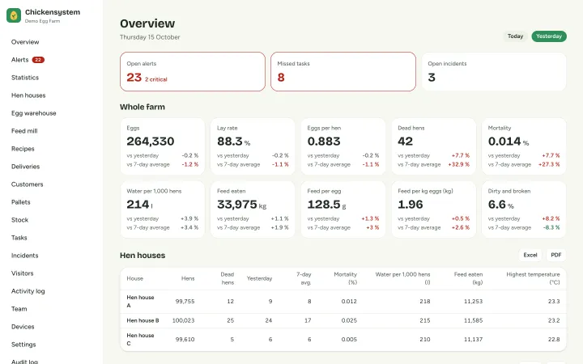Click feed eaten value 11,585

coord(474,320)
